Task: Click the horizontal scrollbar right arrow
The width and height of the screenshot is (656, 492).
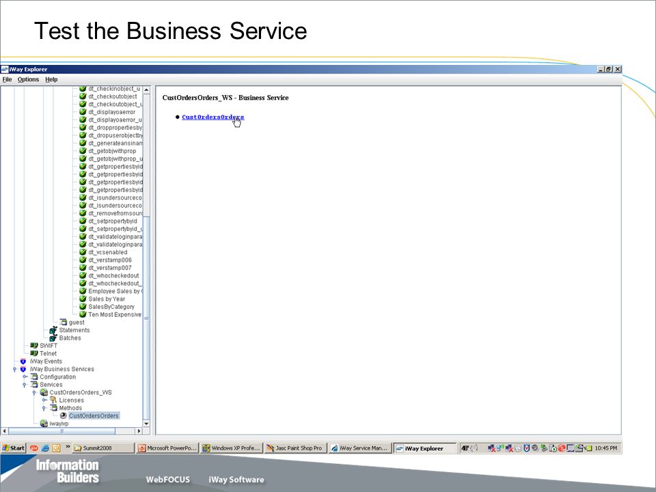Action: point(139,431)
